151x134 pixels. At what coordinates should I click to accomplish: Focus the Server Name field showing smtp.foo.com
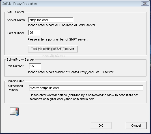(x=51, y=20)
